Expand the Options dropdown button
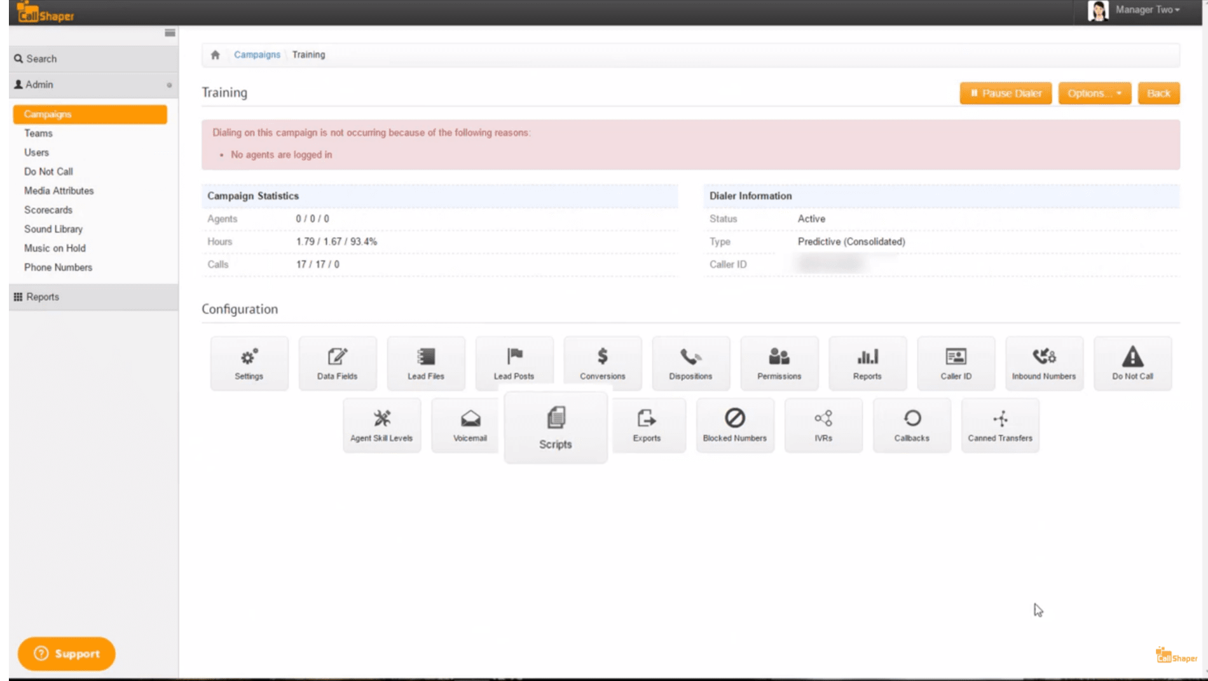This screenshot has width=1208, height=681. pos(1094,93)
